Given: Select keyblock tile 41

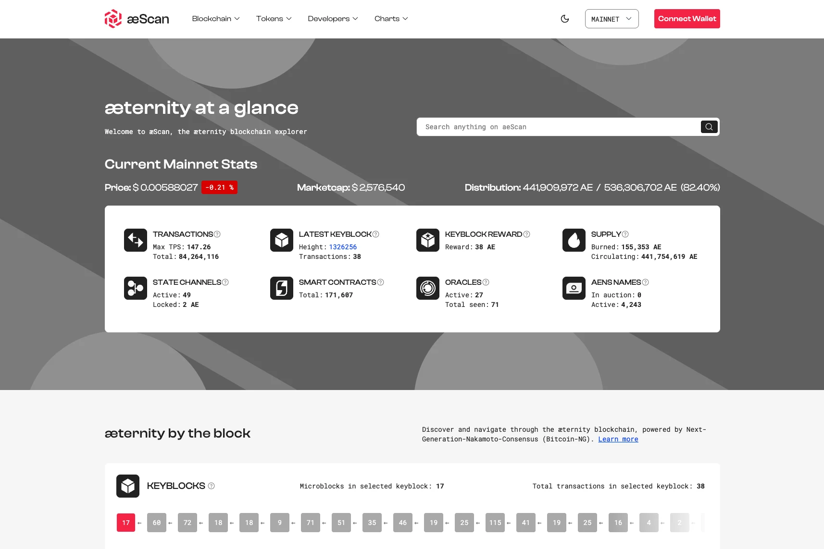Looking at the screenshot, I should point(526,523).
